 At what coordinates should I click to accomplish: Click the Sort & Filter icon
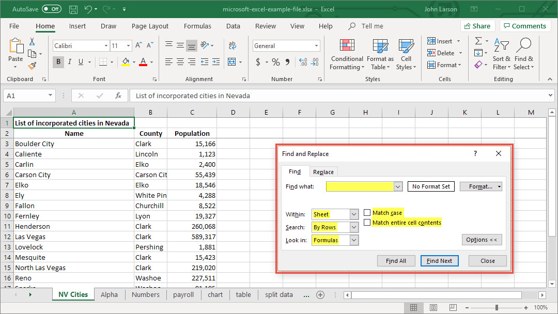(x=501, y=54)
